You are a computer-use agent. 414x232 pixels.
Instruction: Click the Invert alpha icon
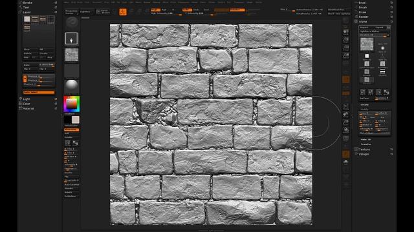(x=386, y=92)
